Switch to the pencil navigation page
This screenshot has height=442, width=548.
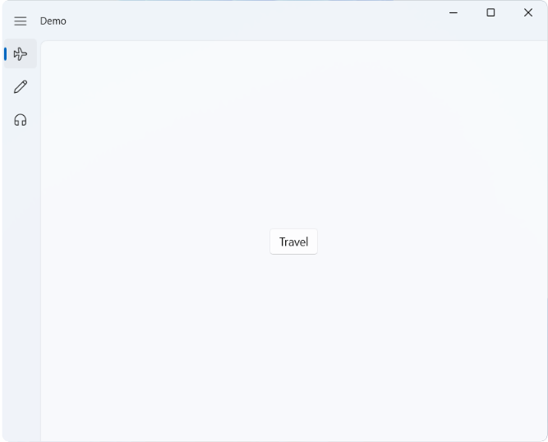(21, 87)
